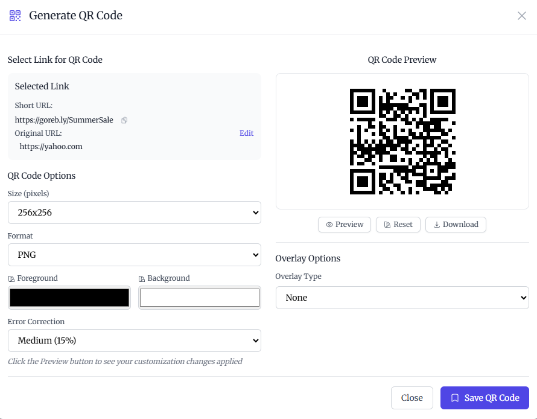Pick the black Foreground color swatch
The image size is (537, 419).
(69, 298)
